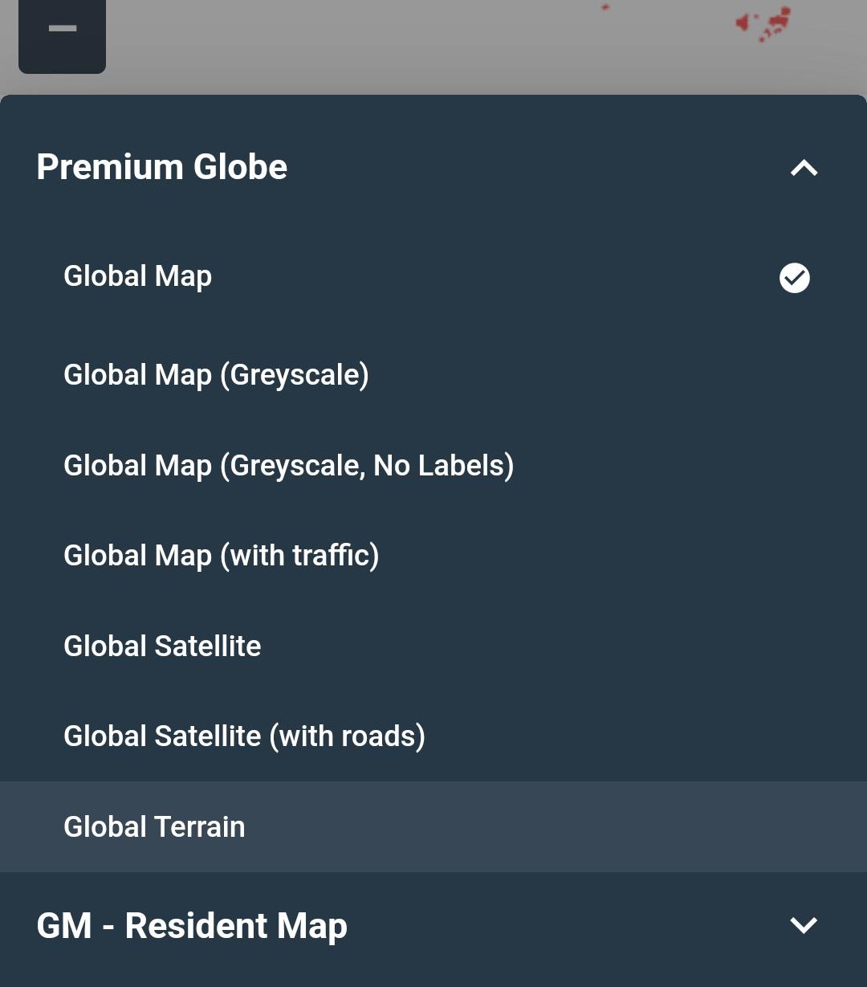Choose Global Map (Greyscale, No Labels)
867x987 pixels.
433,466
